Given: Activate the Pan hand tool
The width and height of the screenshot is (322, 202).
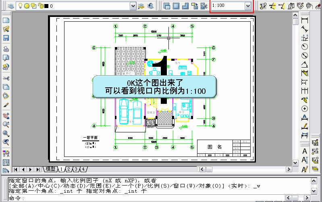Looking at the screenshot, I should (6, 115).
